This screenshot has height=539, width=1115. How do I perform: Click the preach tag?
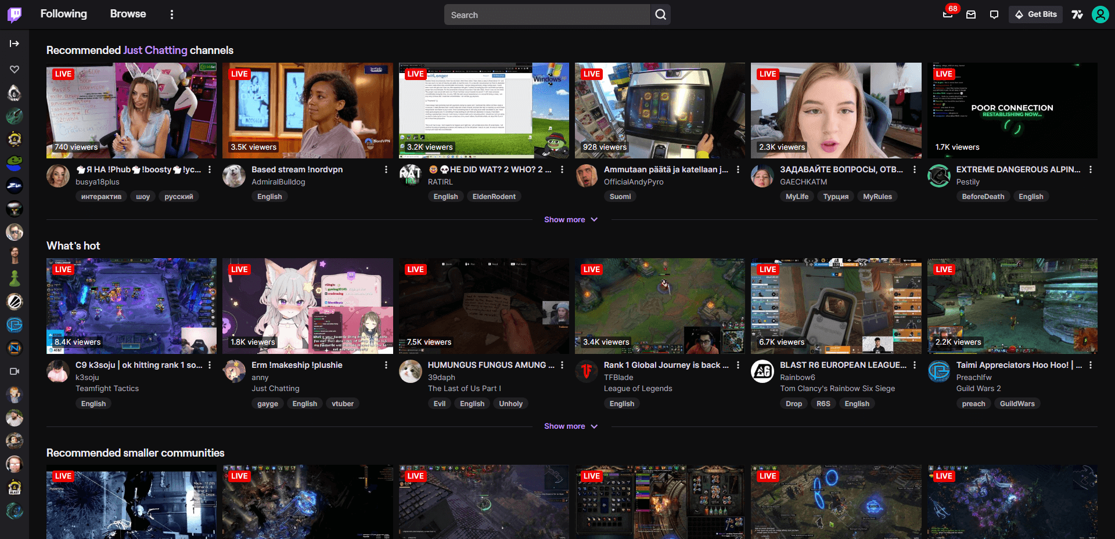[x=973, y=404]
